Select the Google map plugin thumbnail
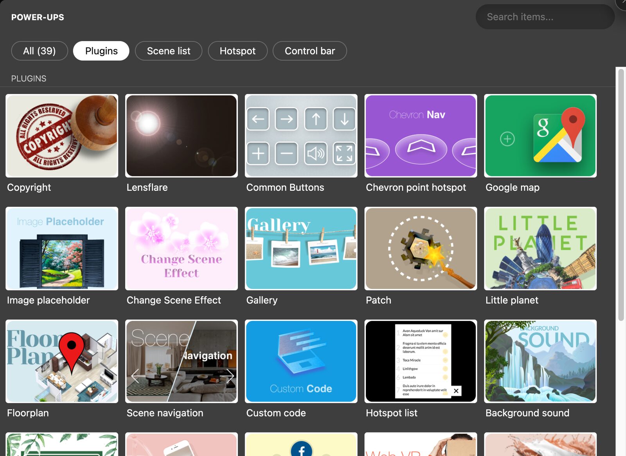The width and height of the screenshot is (626, 456). coord(540,136)
